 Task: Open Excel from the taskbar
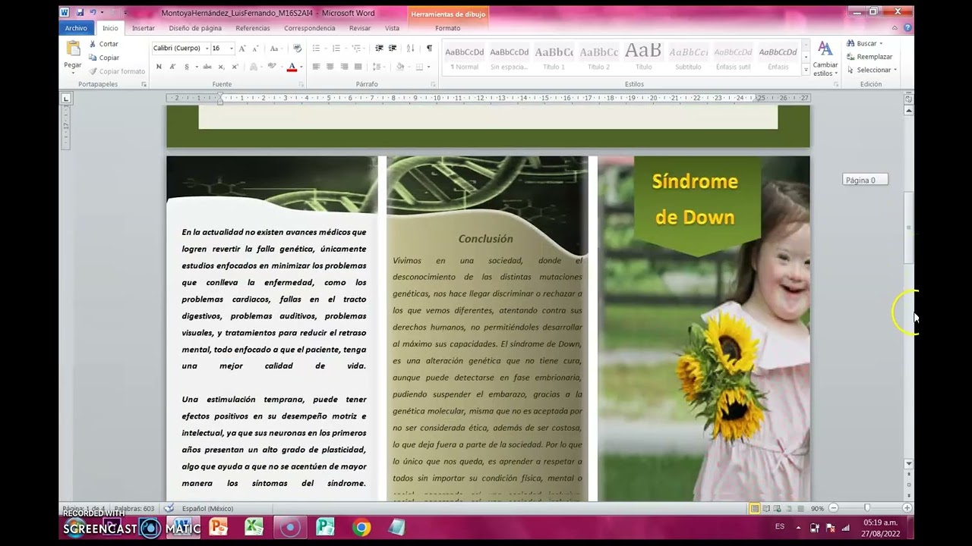pos(254,528)
